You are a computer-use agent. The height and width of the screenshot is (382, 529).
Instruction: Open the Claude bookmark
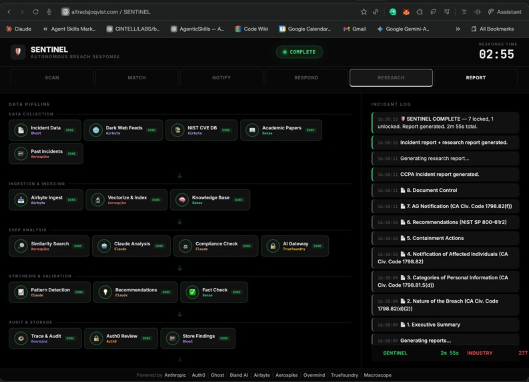pyautogui.click(x=19, y=29)
